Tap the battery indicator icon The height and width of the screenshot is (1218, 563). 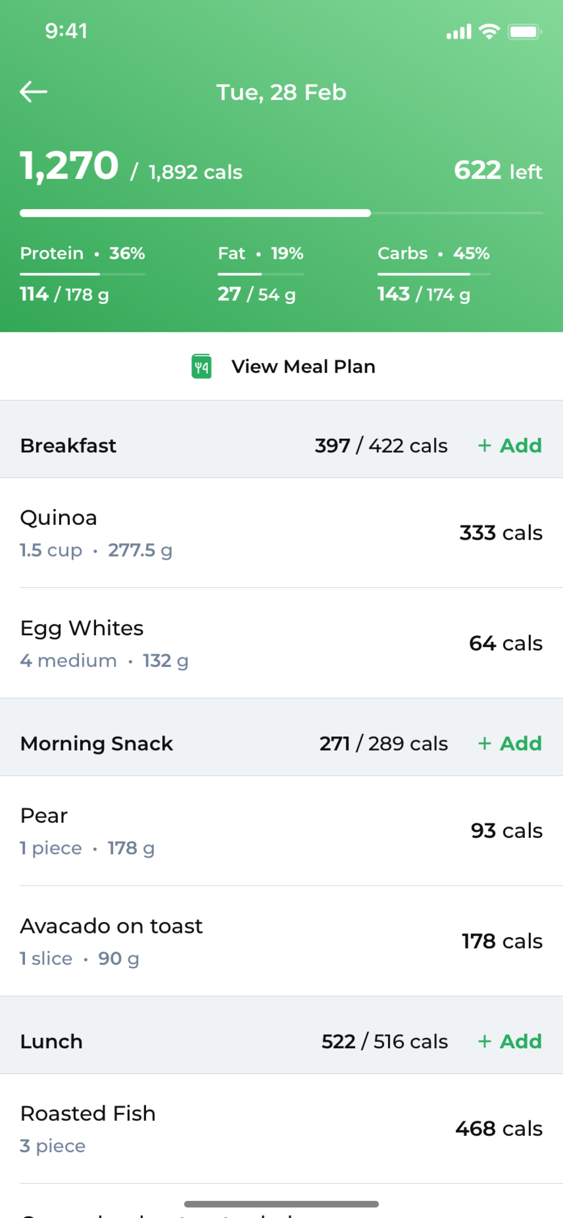(x=525, y=32)
